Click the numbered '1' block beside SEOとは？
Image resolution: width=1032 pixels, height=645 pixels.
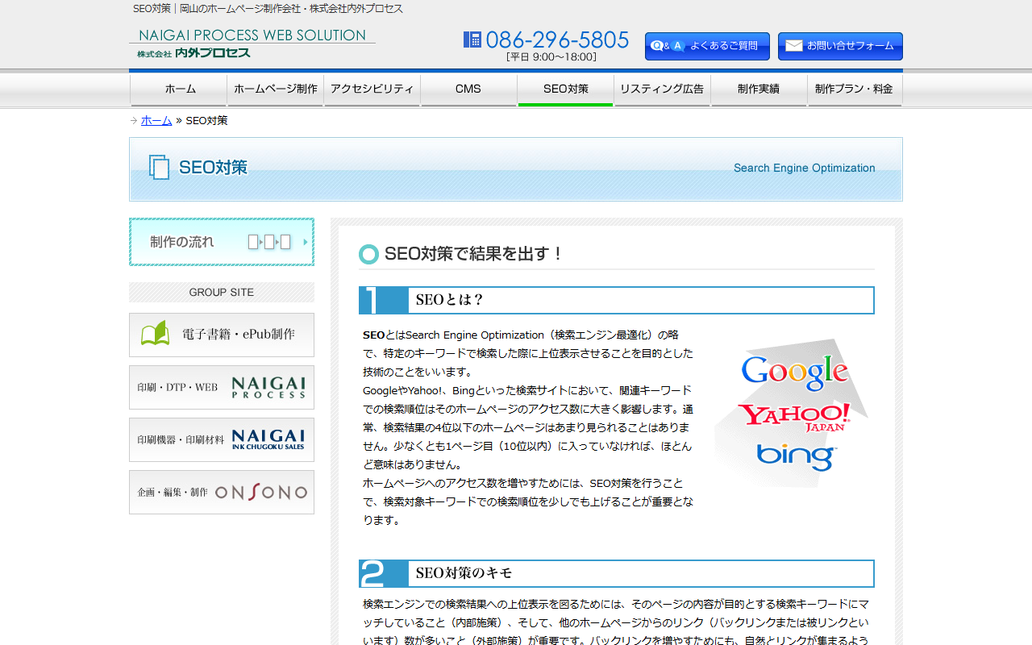click(x=383, y=300)
